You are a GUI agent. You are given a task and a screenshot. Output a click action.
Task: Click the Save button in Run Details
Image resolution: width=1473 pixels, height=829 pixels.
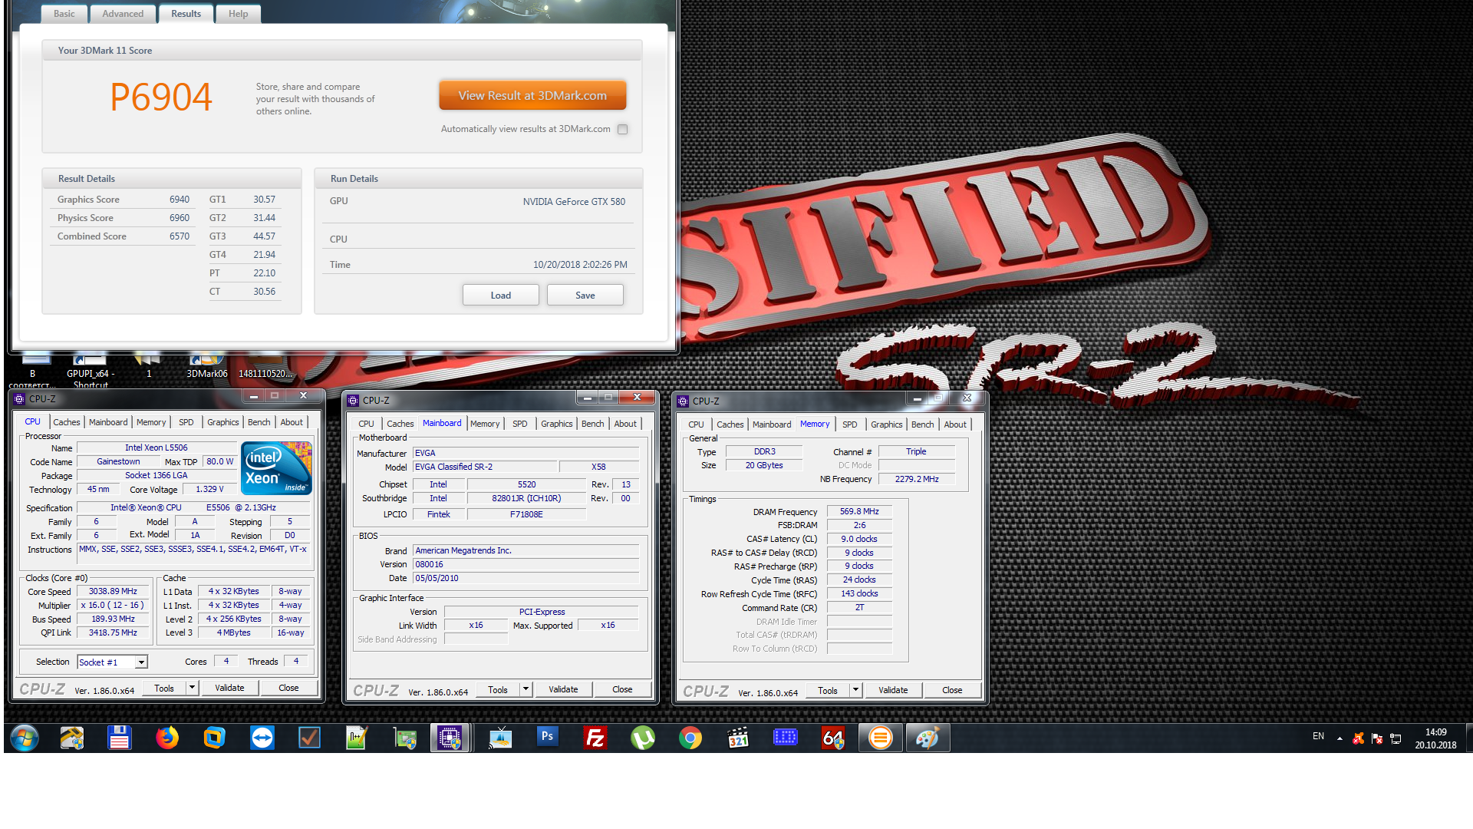[585, 295]
